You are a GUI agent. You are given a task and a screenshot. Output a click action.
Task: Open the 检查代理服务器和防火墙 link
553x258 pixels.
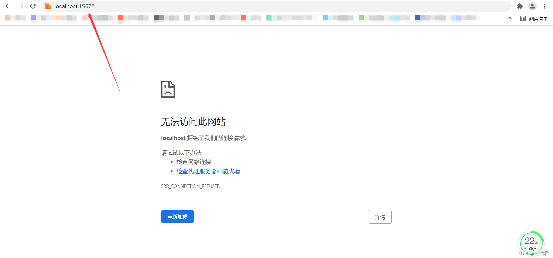pyautogui.click(x=208, y=171)
